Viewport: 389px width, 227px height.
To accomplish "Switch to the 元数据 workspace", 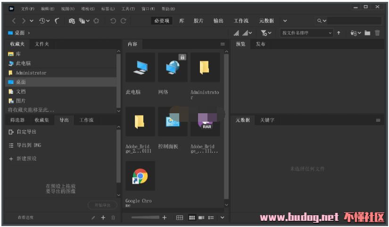I will tap(266, 21).
